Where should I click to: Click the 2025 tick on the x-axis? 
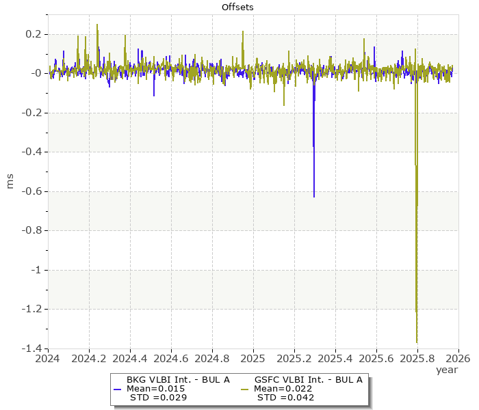[x=253, y=357]
